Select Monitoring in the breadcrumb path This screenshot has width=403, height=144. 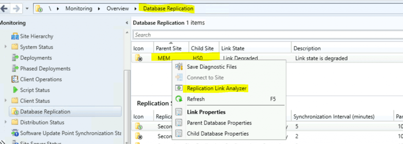point(79,9)
